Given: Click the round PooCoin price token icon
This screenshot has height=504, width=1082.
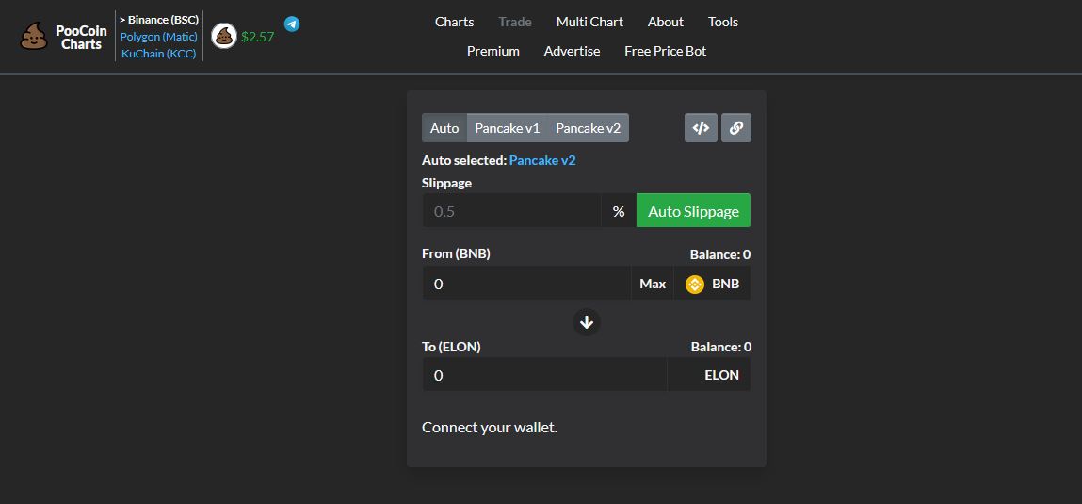Looking at the screenshot, I should tap(223, 36).
